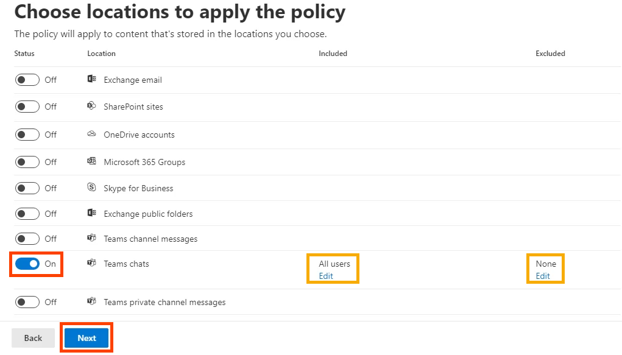Click the Exchange public folders icon
This screenshot has width=622, height=355.
[91, 213]
